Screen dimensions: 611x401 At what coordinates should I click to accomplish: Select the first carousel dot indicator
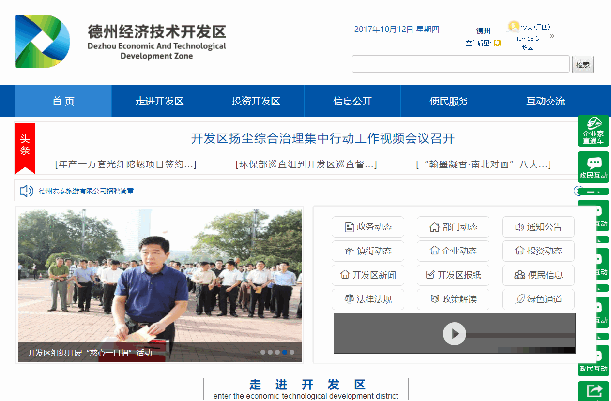click(263, 352)
